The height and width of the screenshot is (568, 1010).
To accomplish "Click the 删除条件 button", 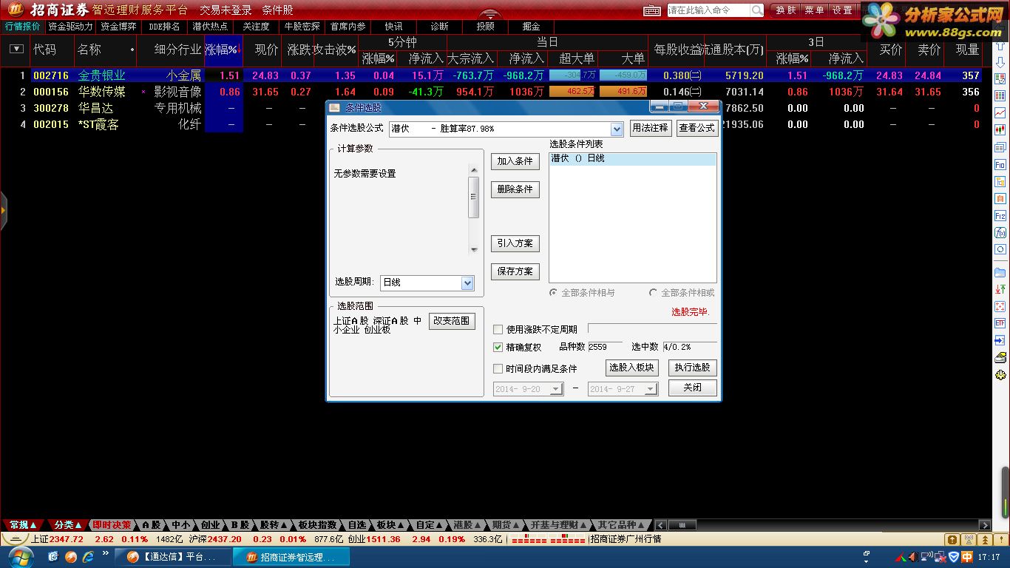I will 515,189.
